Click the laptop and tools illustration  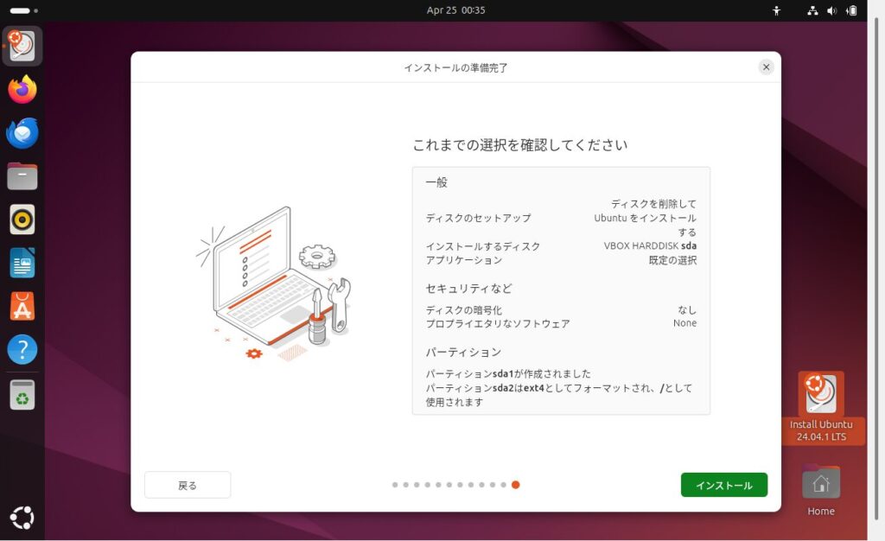coord(274,283)
